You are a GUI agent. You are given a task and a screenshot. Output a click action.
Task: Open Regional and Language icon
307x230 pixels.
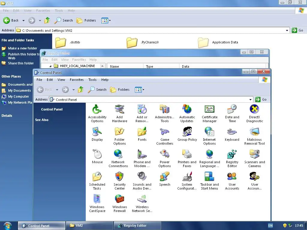210,158
